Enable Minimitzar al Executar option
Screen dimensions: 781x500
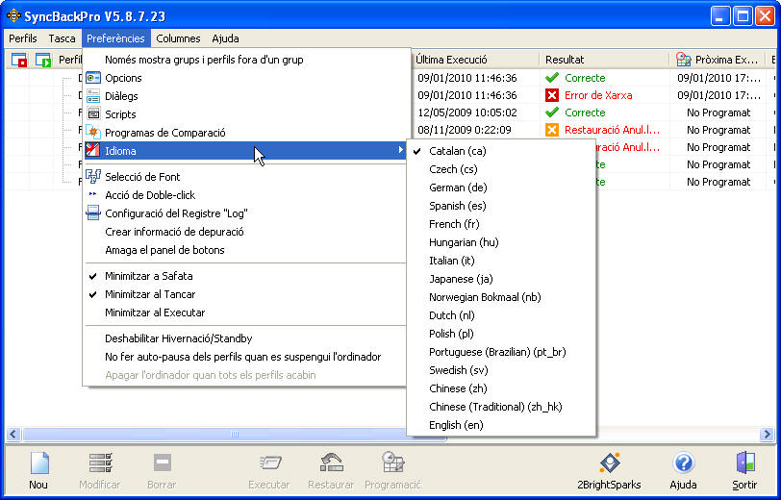pos(246,312)
